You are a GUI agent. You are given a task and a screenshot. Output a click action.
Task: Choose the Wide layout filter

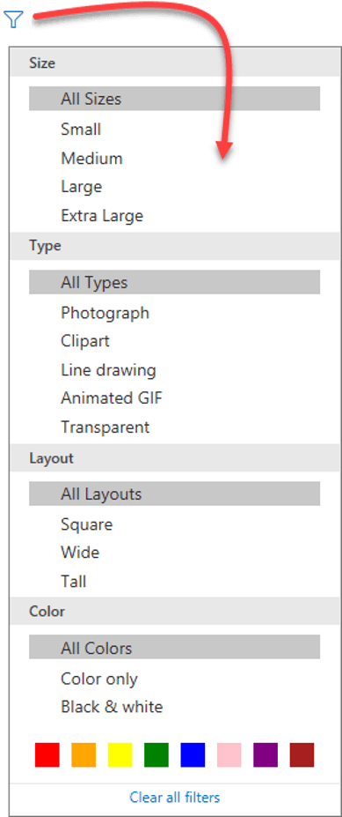click(x=80, y=553)
